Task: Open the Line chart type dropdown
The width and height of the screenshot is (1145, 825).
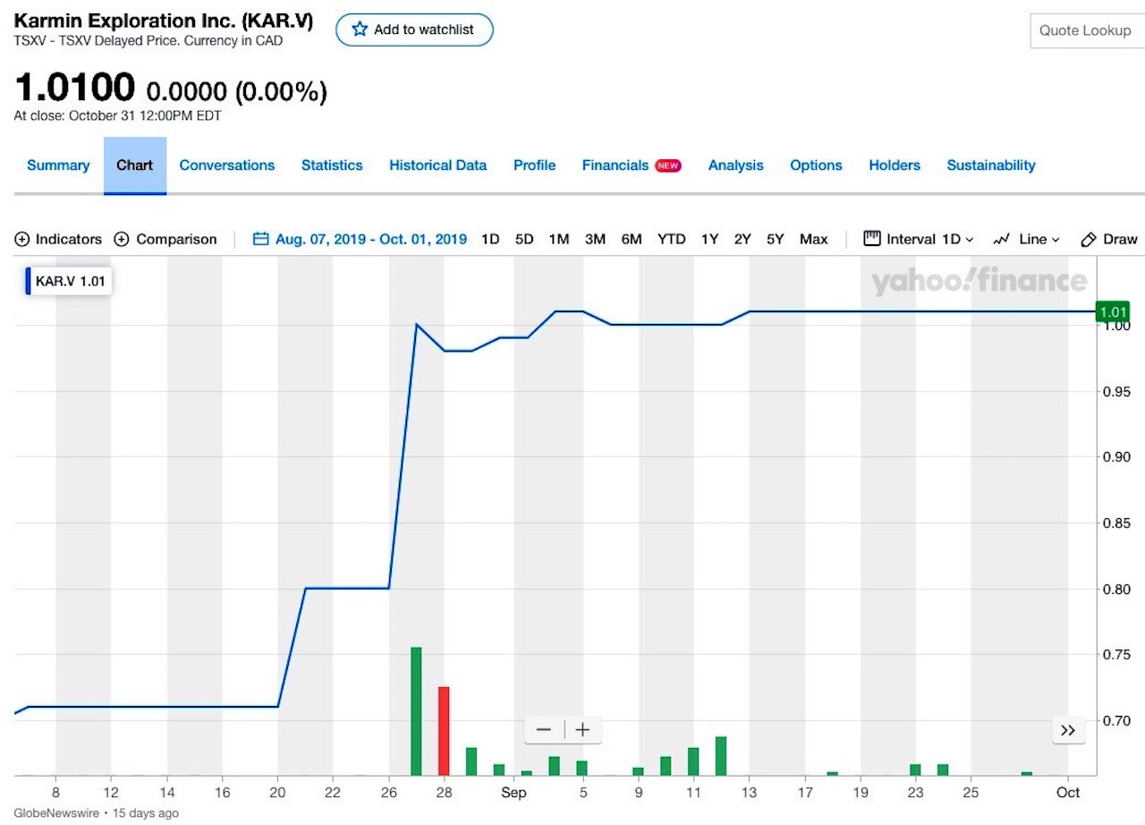Action: (1026, 239)
